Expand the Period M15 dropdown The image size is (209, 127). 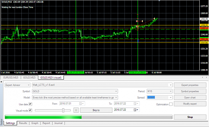pyautogui.click(x=171, y=91)
